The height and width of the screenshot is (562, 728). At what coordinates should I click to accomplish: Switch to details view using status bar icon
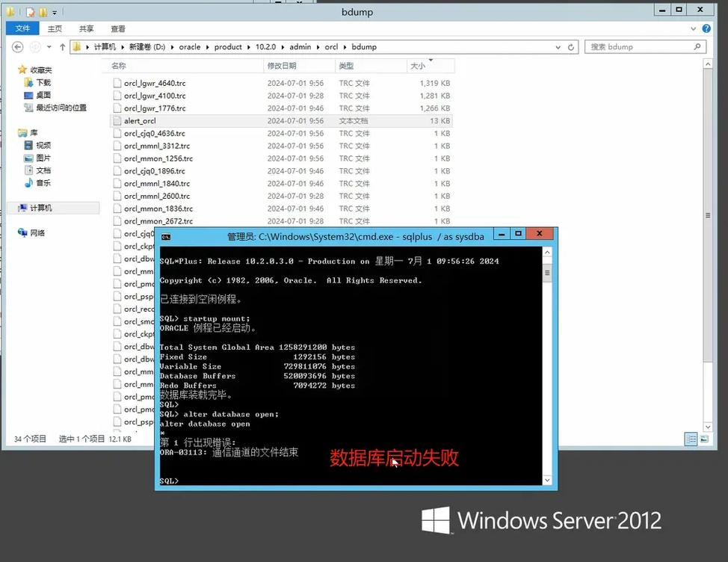(689, 439)
